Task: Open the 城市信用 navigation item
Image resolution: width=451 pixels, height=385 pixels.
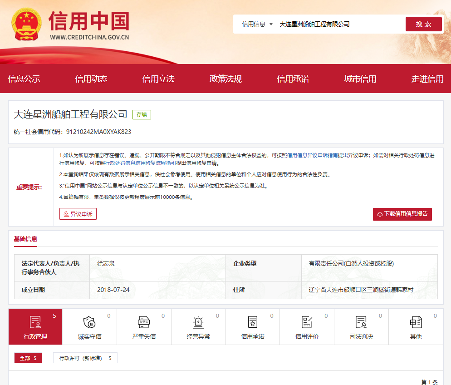Action: coord(360,79)
